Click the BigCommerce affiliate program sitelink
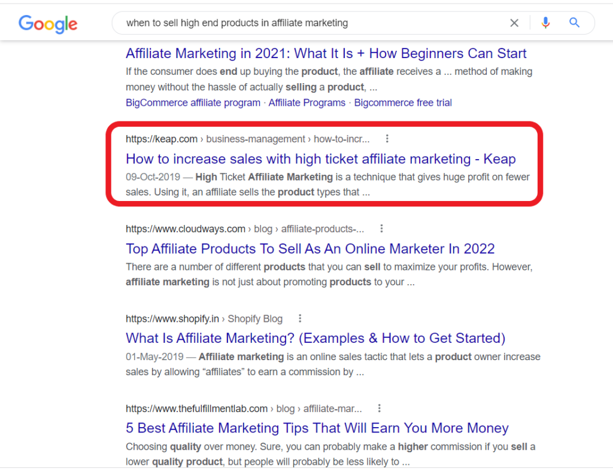 click(192, 102)
